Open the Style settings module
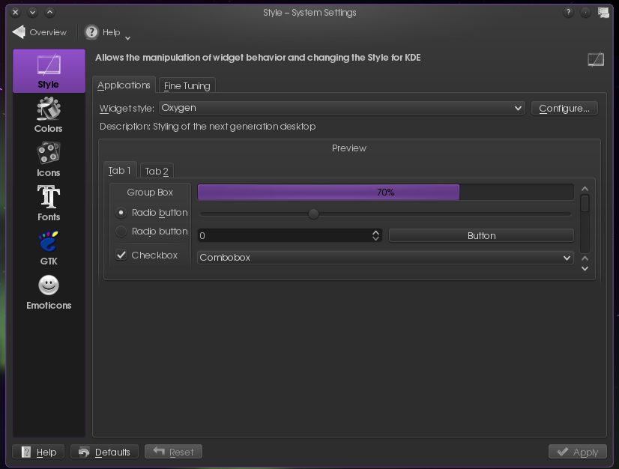The width and height of the screenshot is (619, 469). (49, 71)
